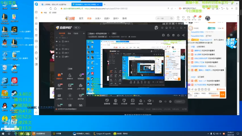Open the message icon in streaming app title bar
This screenshot has width=242, height=136.
coord(162,28)
